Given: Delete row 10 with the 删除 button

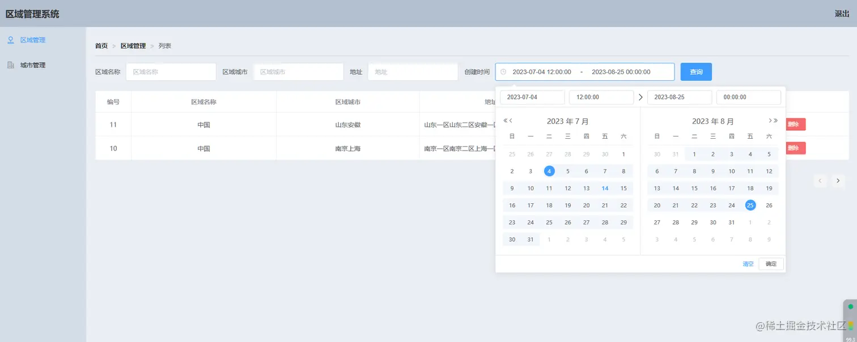Looking at the screenshot, I should click(x=794, y=148).
